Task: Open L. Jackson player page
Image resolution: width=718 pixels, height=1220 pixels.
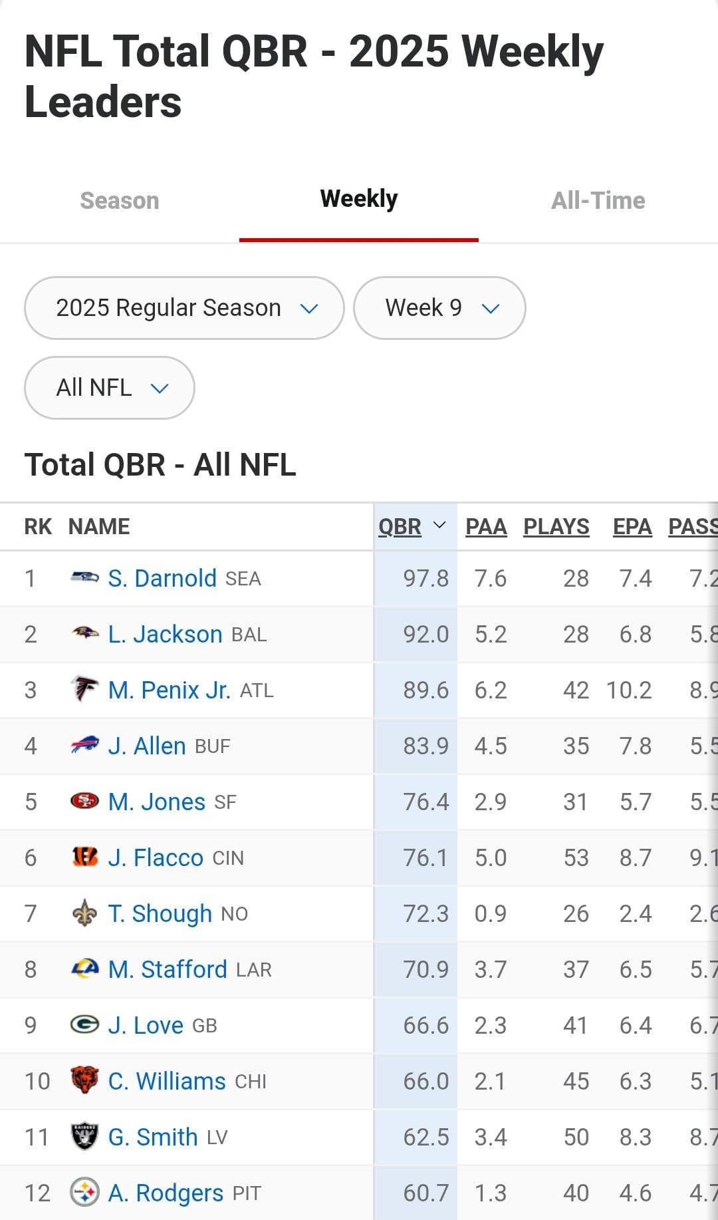Action: tap(165, 634)
